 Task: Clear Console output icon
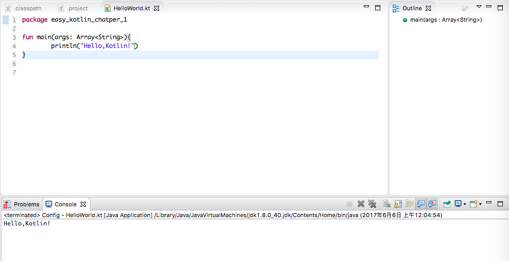click(387, 204)
